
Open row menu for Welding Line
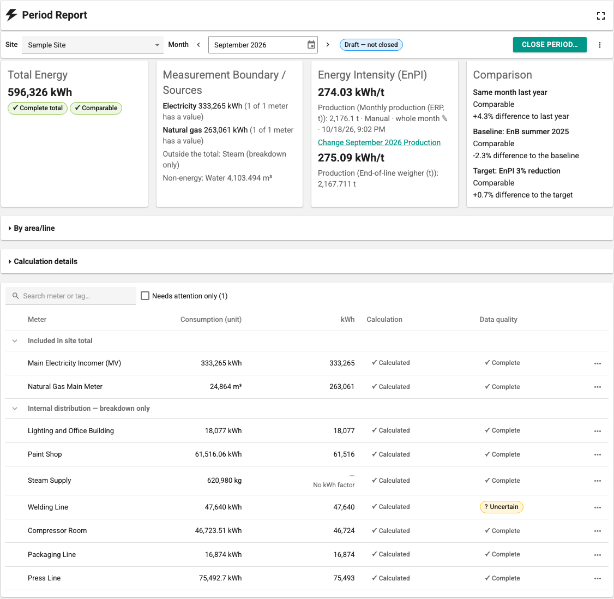[x=597, y=507]
